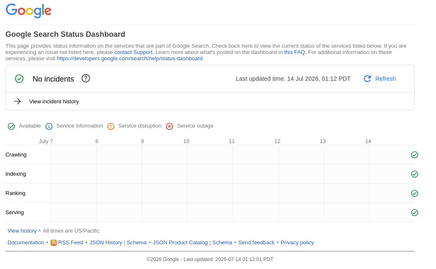Click the Crawling service label
This screenshot has height=269, width=436.
tap(16, 154)
